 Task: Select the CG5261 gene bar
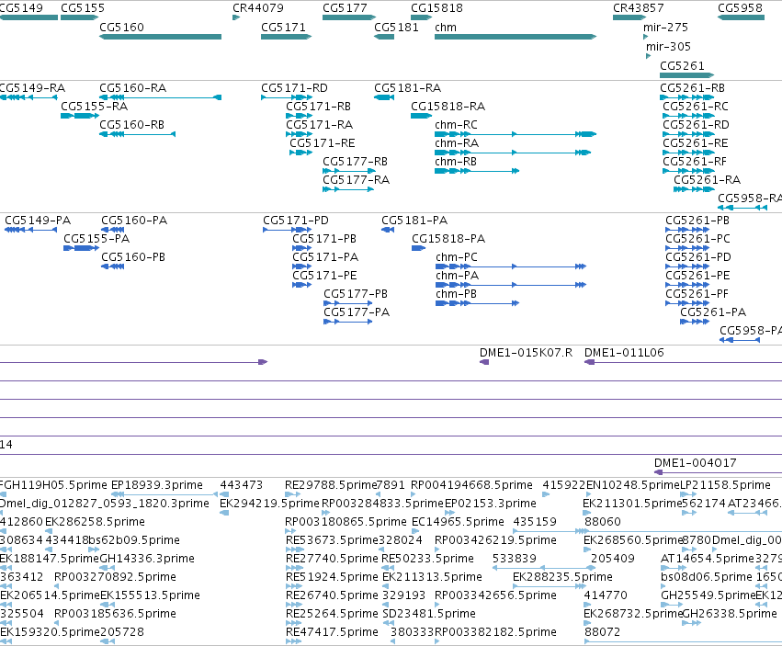coord(686,75)
